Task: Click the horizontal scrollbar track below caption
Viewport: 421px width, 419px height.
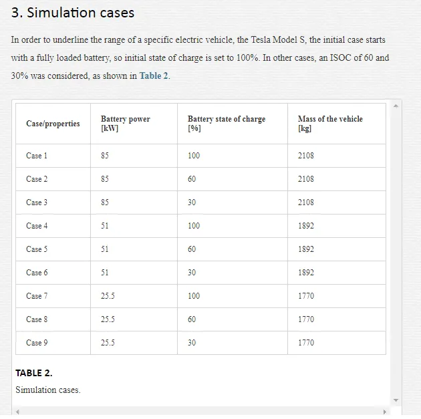Action: [x=201, y=412]
